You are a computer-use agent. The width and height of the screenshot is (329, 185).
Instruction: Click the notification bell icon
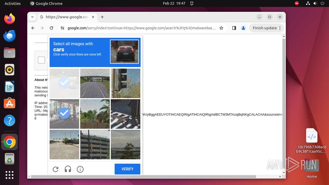192,3
